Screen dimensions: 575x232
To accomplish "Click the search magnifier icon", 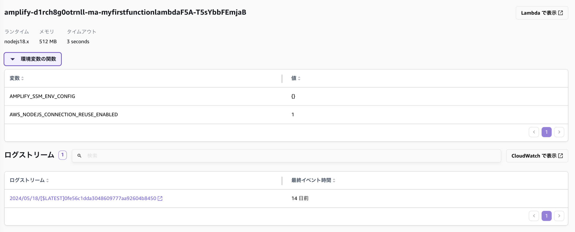I will pos(79,156).
